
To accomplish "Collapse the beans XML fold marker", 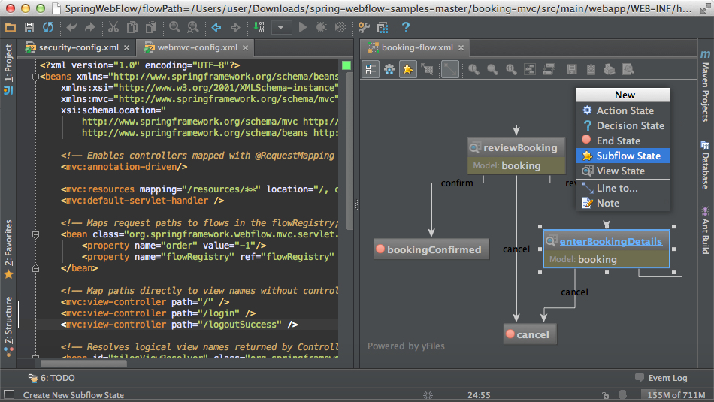I will 35,77.
